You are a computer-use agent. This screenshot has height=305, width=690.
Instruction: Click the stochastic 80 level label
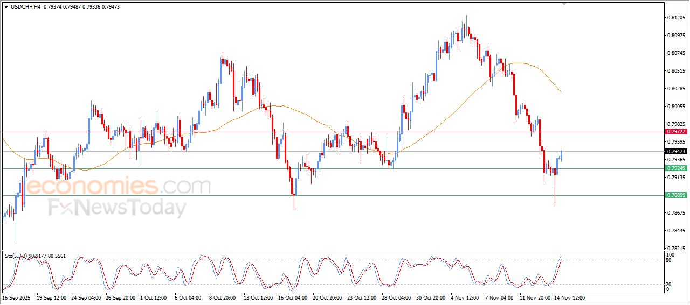click(670, 260)
